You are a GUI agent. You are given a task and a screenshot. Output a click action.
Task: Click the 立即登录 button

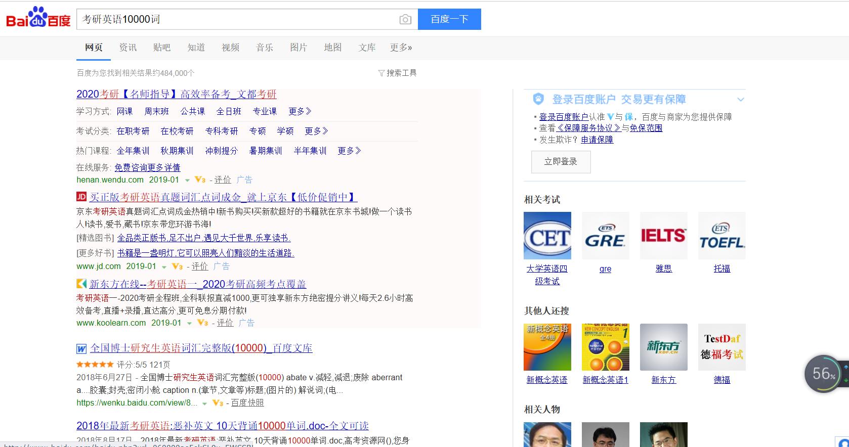(x=561, y=162)
